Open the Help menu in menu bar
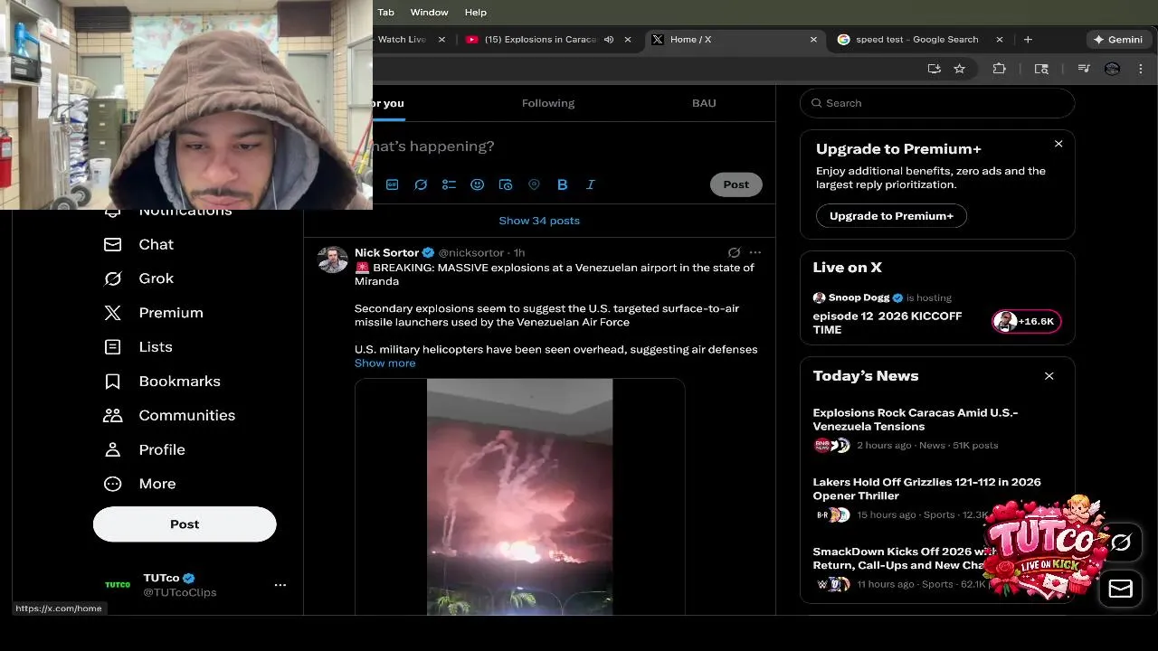Viewport: 1158px width, 651px height. pos(476,13)
